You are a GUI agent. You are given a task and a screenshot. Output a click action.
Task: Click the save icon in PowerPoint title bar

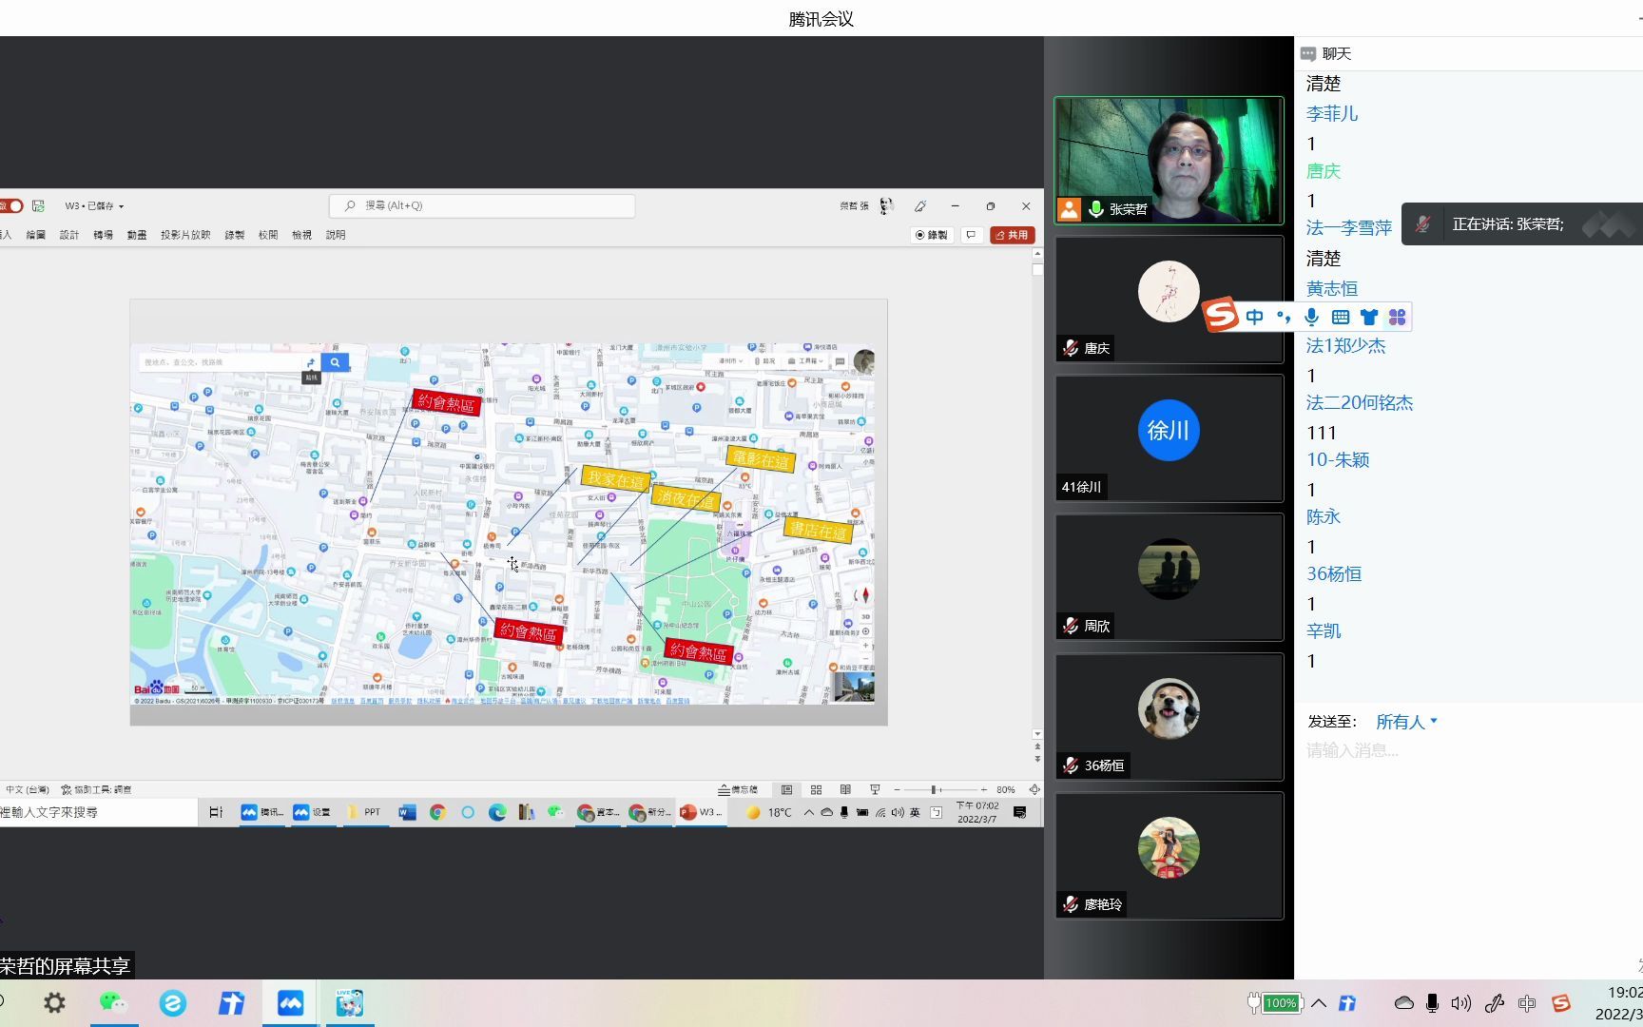[38, 205]
